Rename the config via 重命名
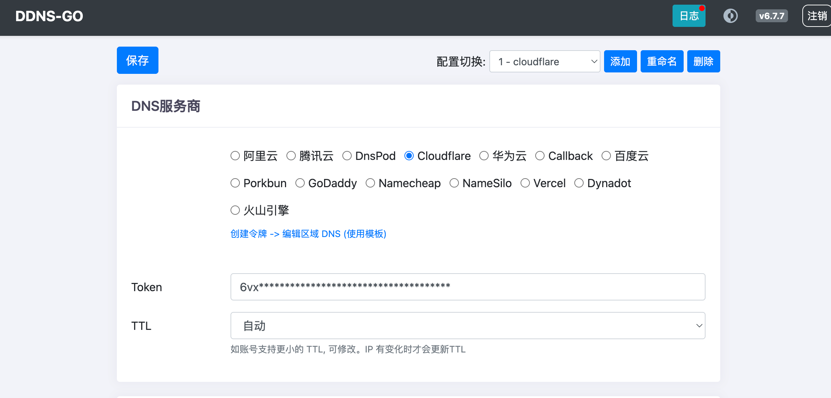The image size is (831, 398). point(662,61)
